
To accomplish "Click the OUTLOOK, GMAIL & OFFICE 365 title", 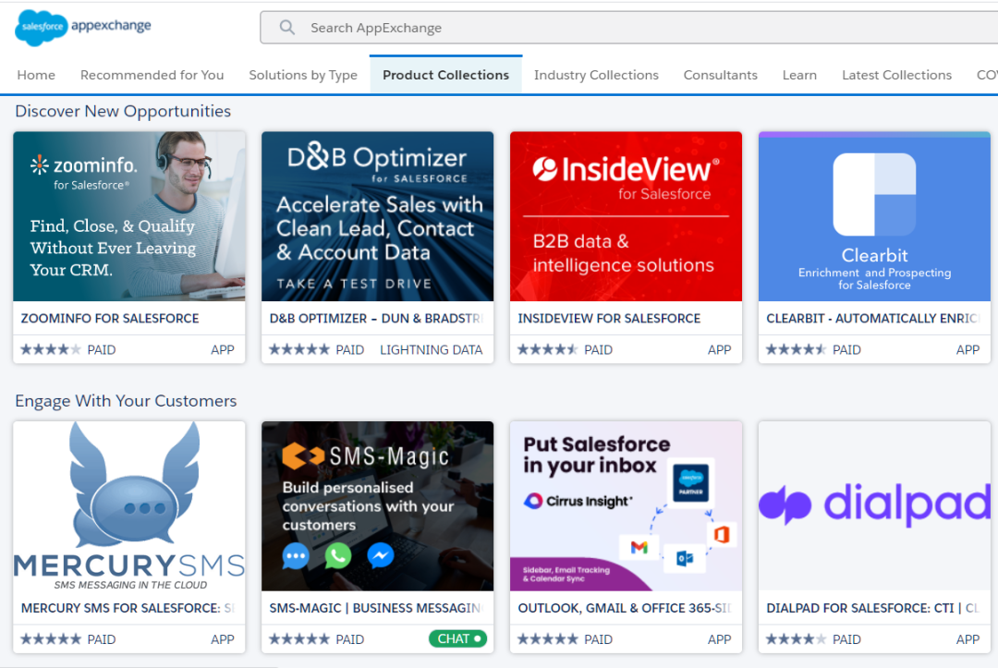I will click(625, 608).
